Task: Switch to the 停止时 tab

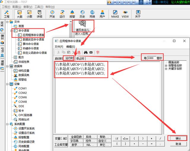Action: point(80,58)
